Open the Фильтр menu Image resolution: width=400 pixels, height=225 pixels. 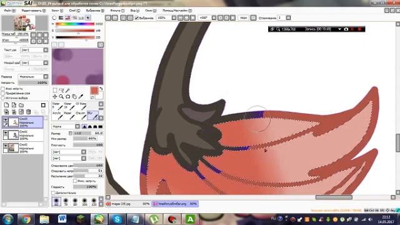117,11
